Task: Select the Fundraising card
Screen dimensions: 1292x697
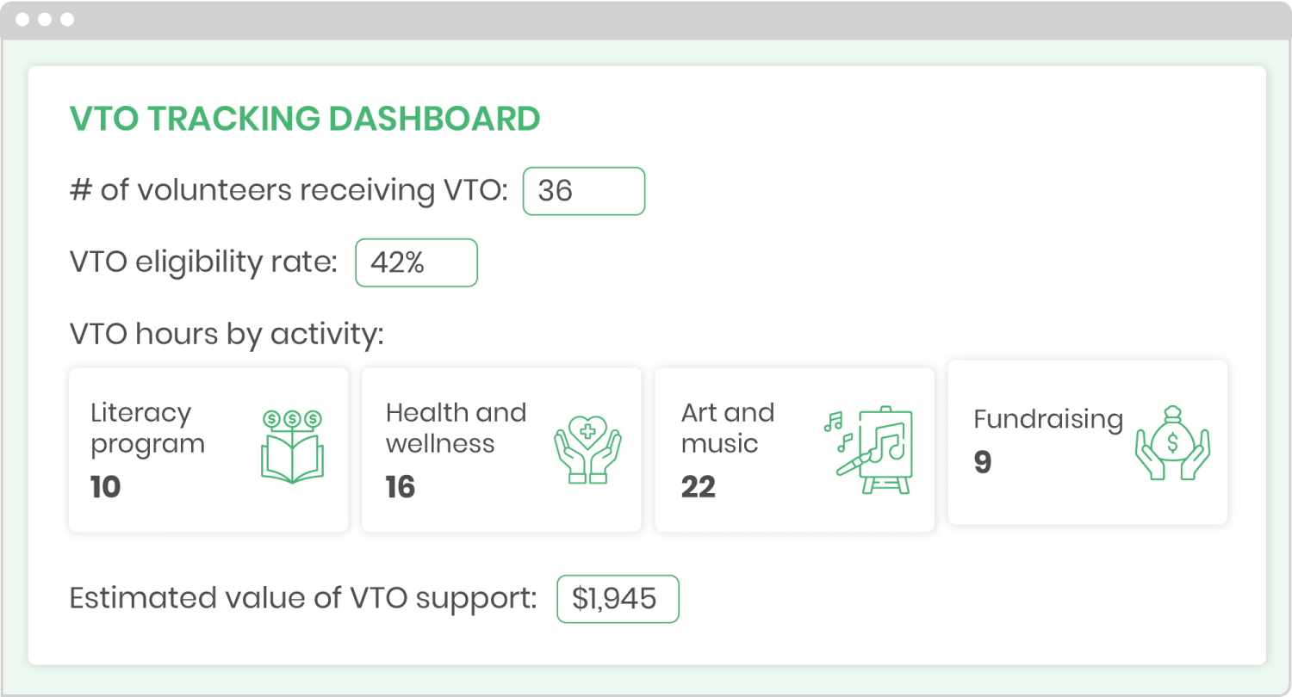Action: click(1088, 442)
